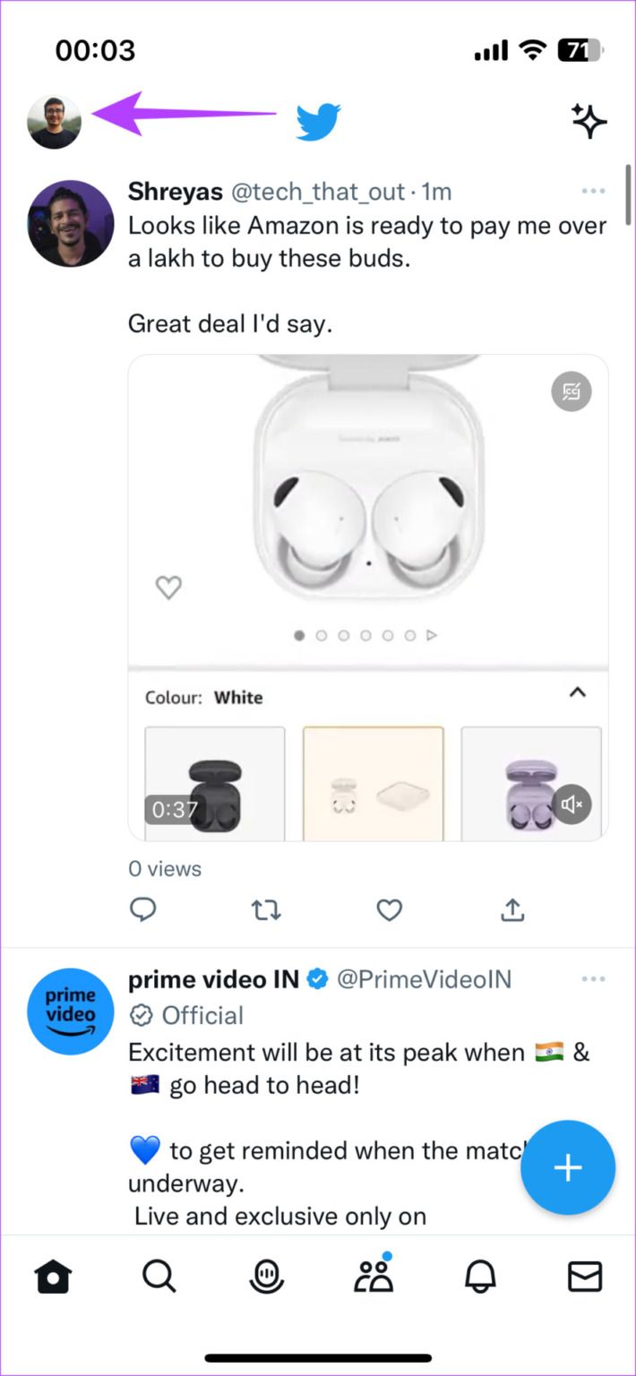
Task: Retweet the Shreyas buds tweet
Action: pyautogui.click(x=266, y=910)
